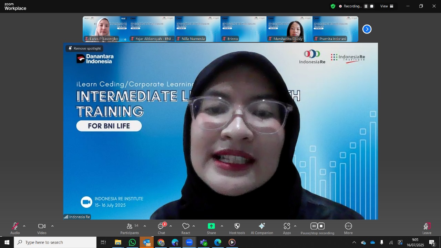Open Windows notification center

[433, 242]
